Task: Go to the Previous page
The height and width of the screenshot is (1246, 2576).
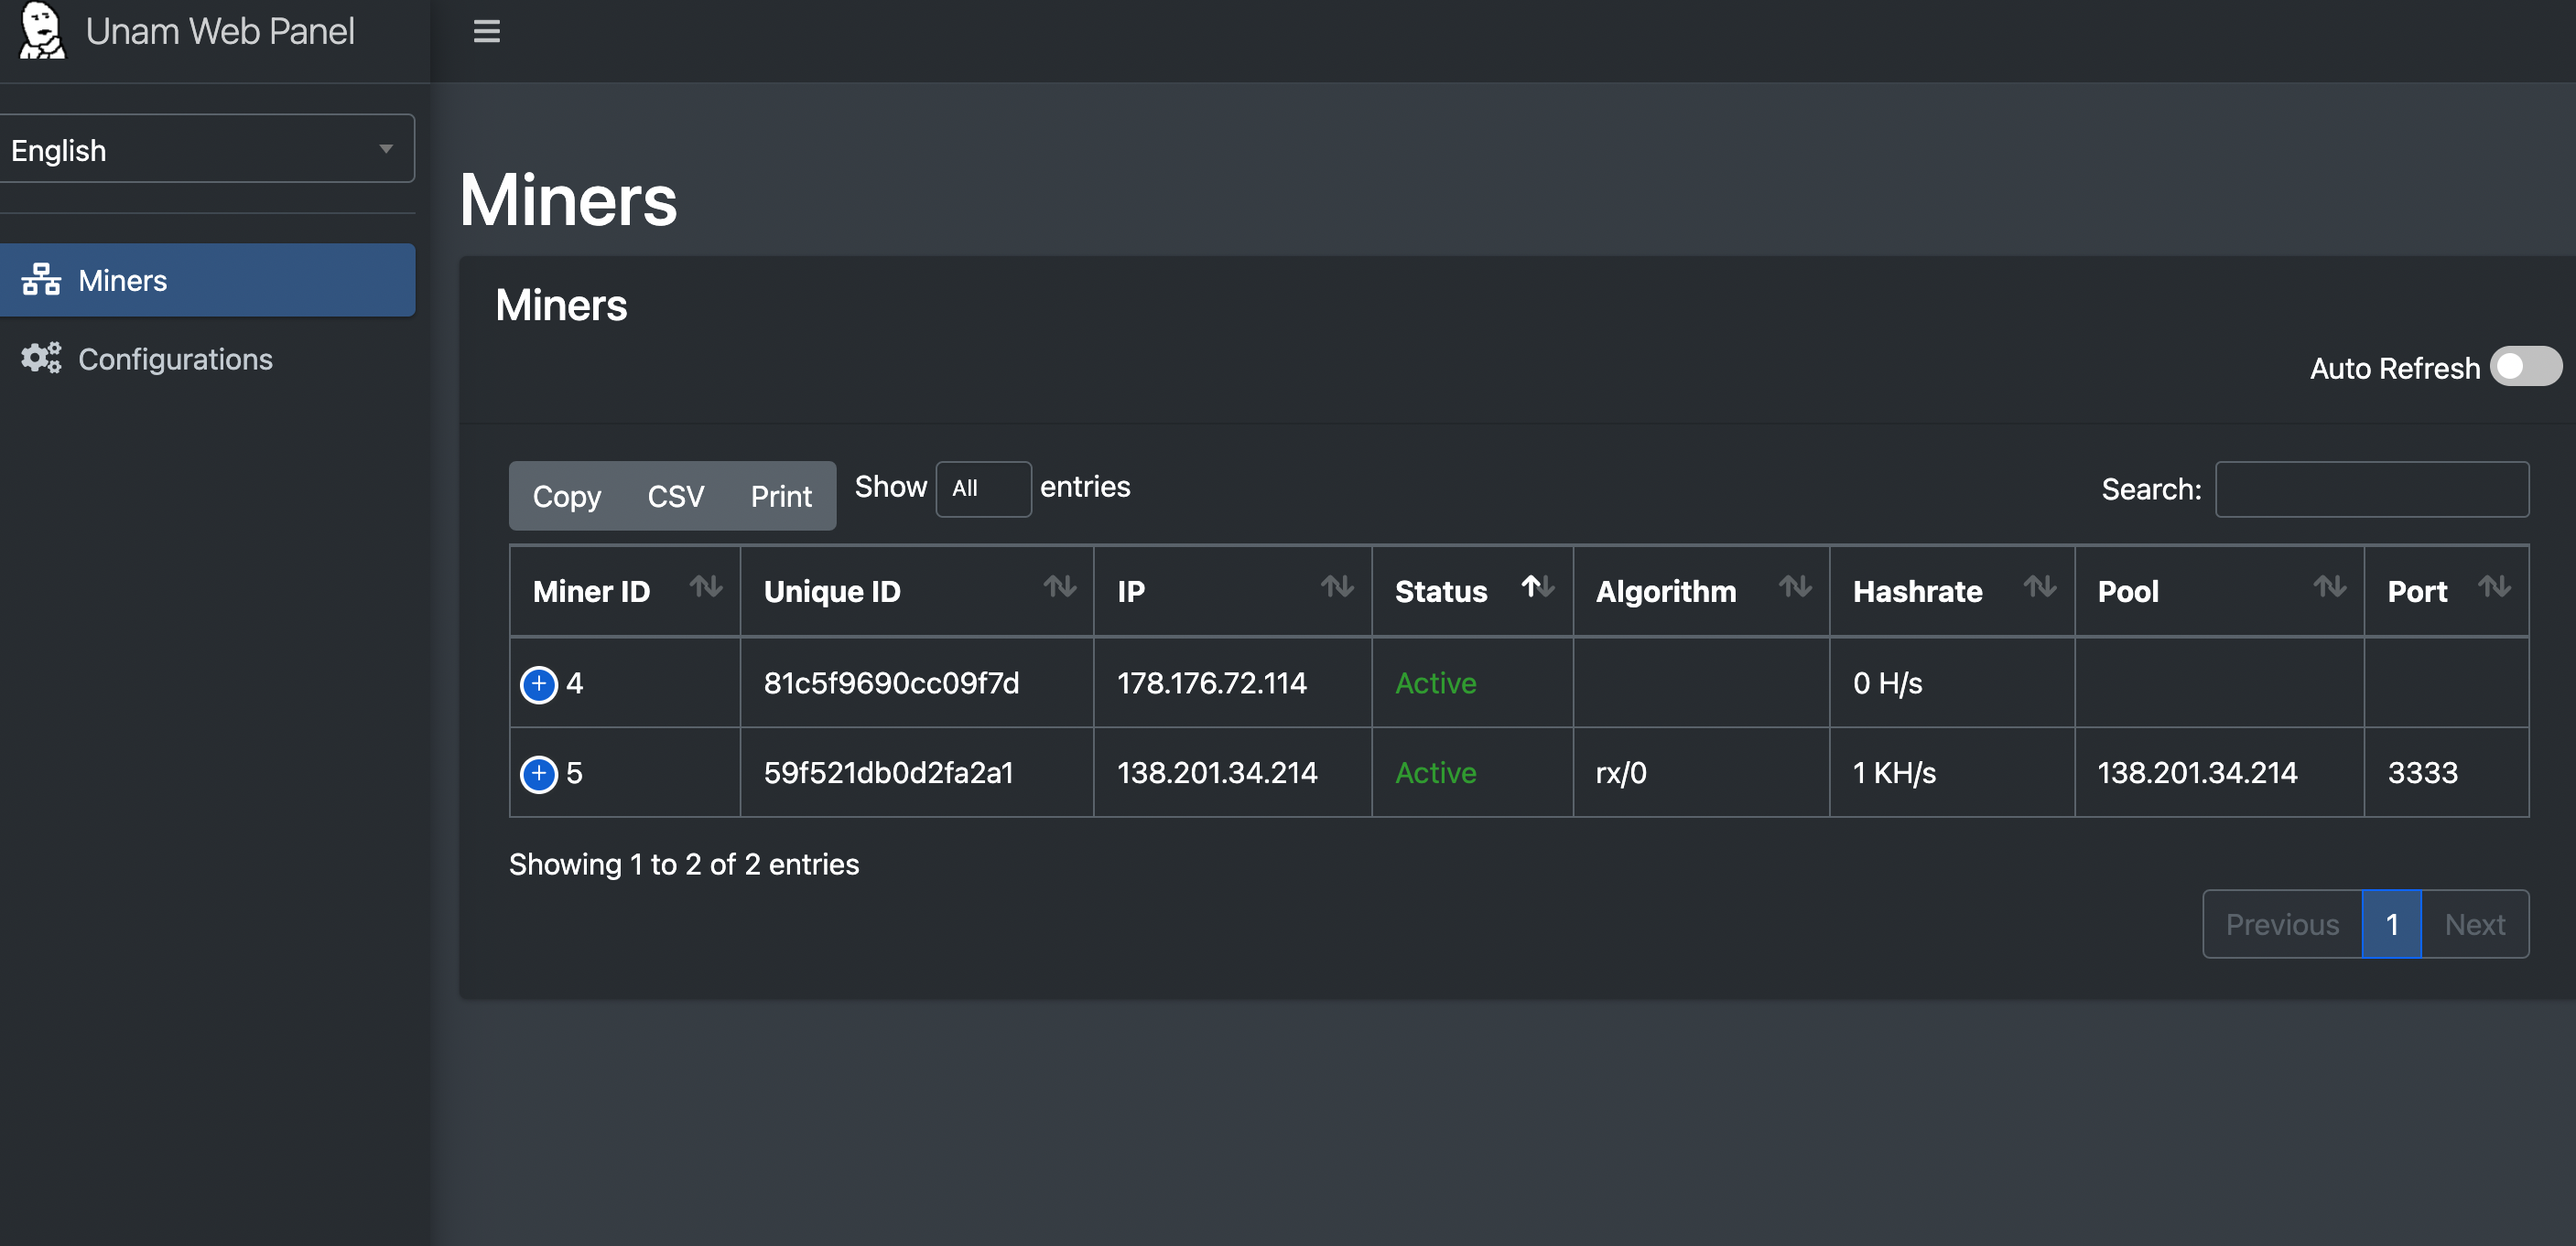Action: pos(2282,924)
